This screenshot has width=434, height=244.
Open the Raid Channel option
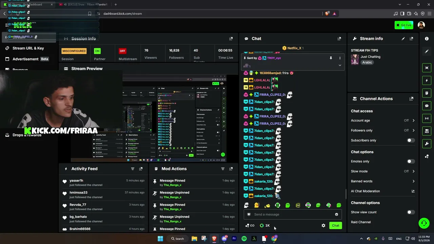(361, 222)
